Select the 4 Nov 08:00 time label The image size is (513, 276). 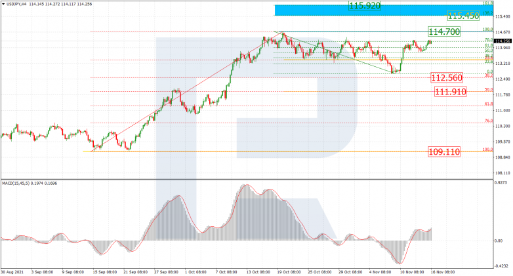click(x=380, y=272)
